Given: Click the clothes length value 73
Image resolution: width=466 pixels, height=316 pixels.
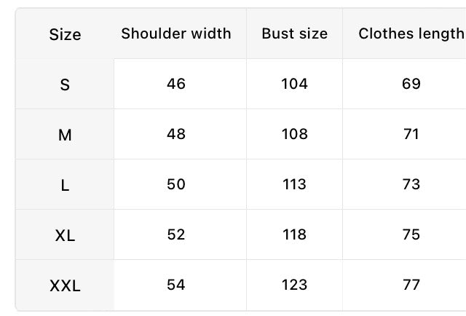Looking at the screenshot, I should (411, 184).
